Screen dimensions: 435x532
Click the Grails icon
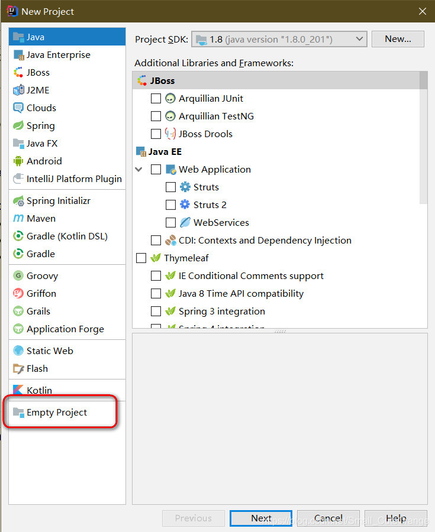(x=18, y=311)
